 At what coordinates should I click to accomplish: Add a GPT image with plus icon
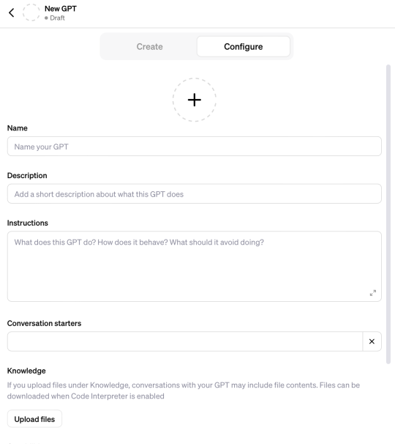pos(195,100)
